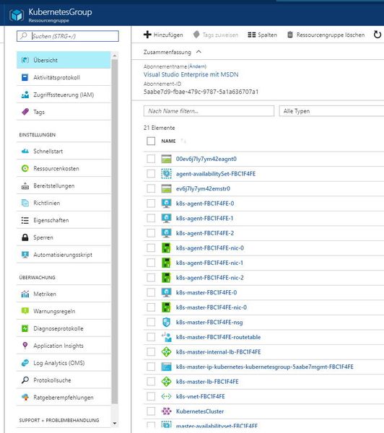Screen dimensions: 384x433
Task: Toggle the select-all checkbox beside NAME
Action: click(151, 141)
